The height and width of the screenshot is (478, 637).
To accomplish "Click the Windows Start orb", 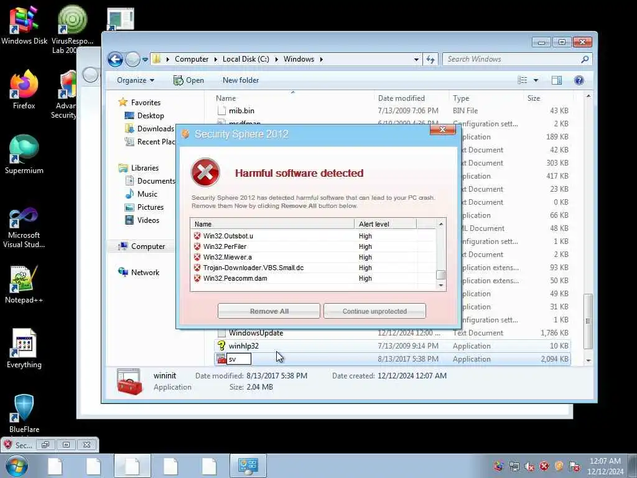I will coord(16,466).
